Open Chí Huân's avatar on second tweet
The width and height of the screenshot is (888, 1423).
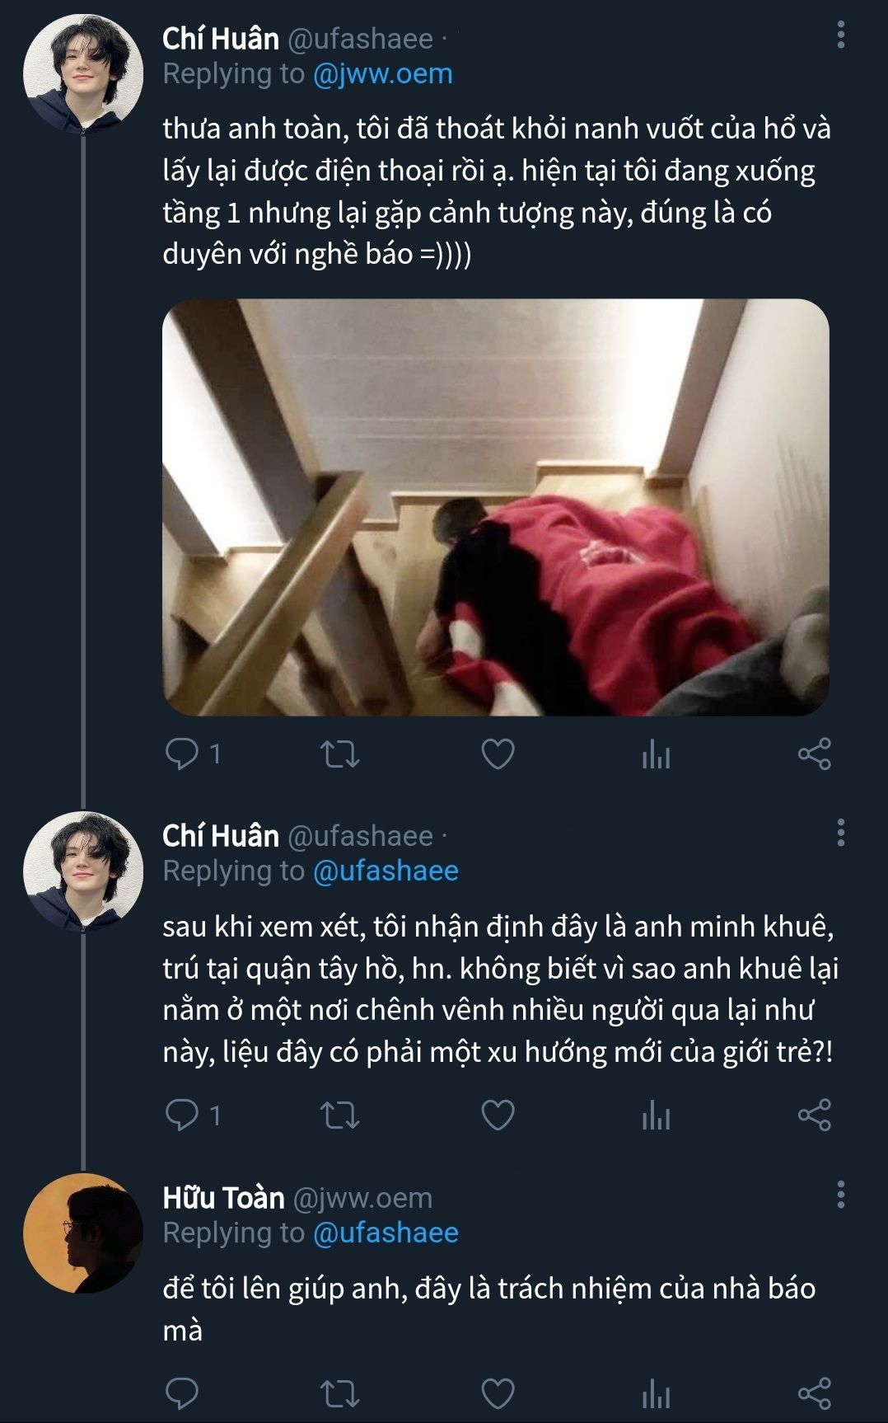pyautogui.click(x=82, y=871)
